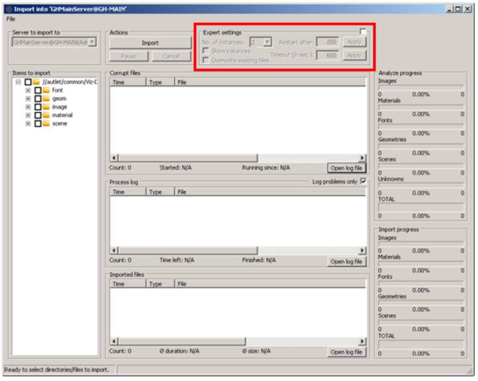Click the Imported files horizontal scrollbar thumb
The width and height of the screenshot is (478, 381).
(182, 341)
